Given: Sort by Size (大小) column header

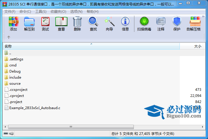Looking at the screenshot, I should (191, 46).
